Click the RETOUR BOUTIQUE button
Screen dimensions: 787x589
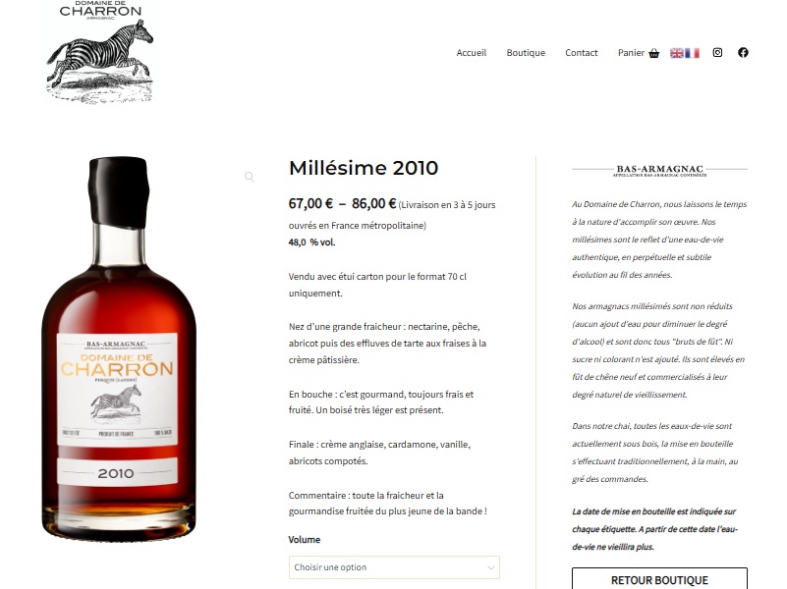tap(659, 579)
